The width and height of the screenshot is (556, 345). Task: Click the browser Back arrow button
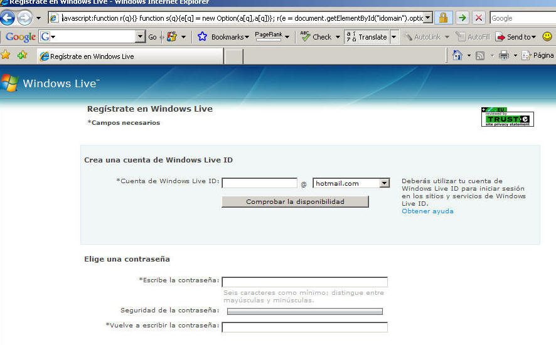tap(8, 18)
